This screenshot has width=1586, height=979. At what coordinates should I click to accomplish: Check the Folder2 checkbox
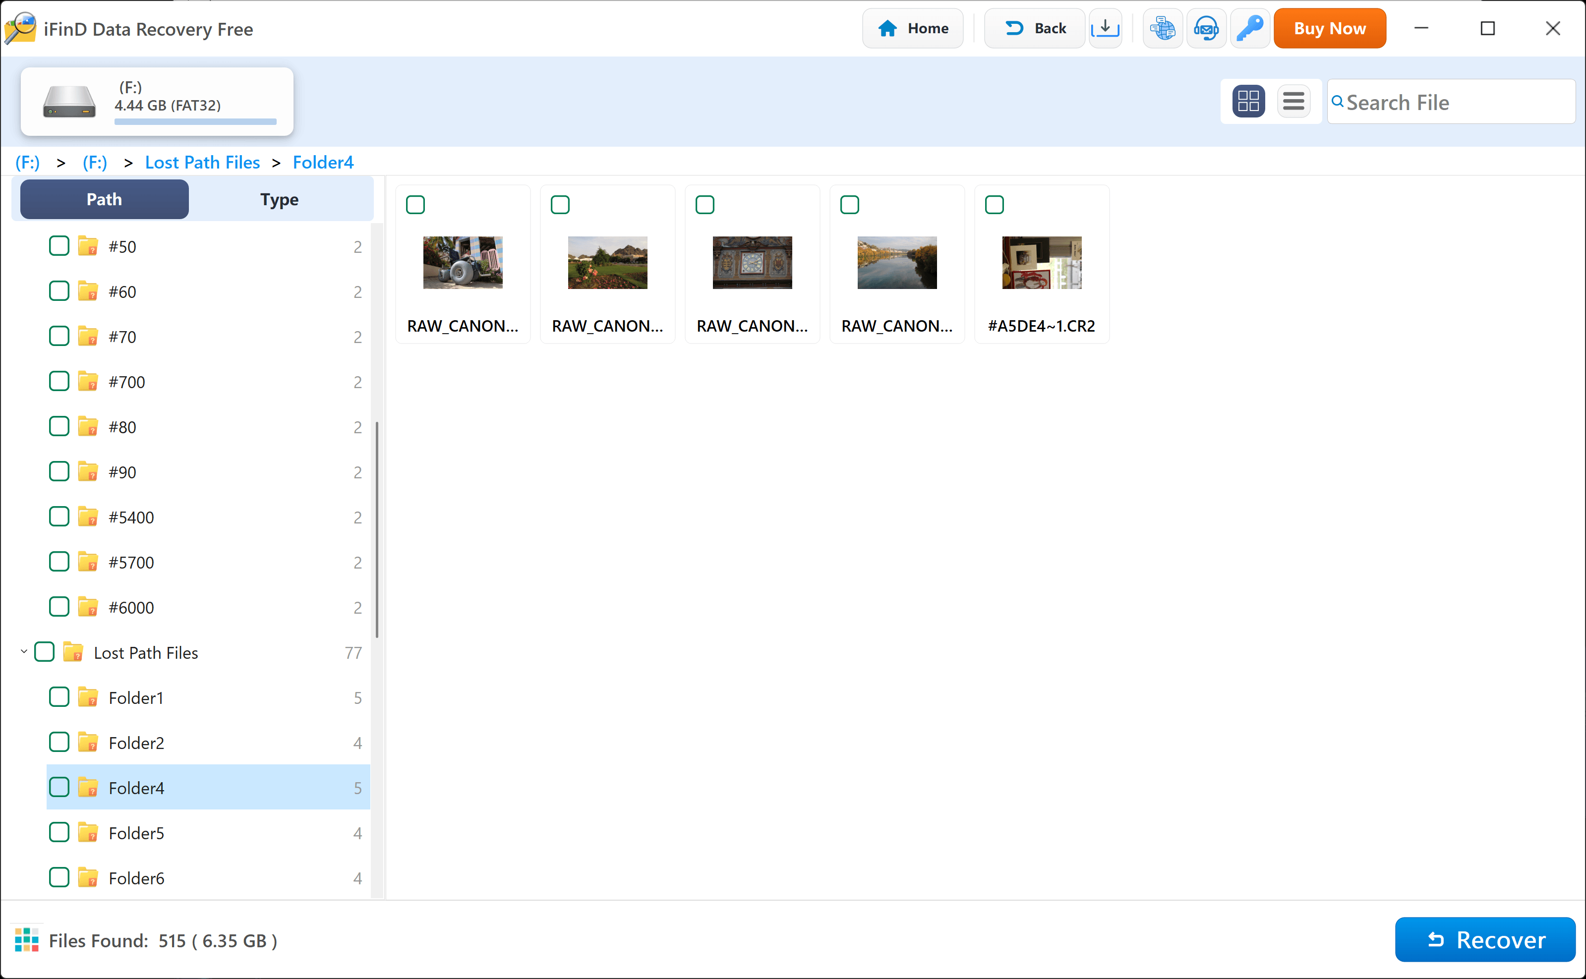point(59,742)
